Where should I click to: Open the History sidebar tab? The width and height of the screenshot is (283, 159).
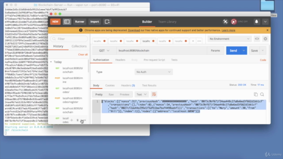(x=58, y=46)
